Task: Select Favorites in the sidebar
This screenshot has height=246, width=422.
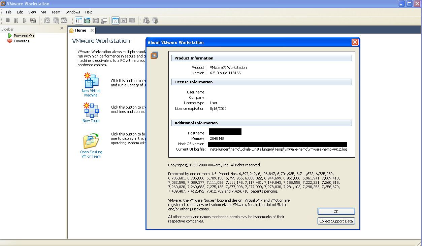Action: pos(22,41)
